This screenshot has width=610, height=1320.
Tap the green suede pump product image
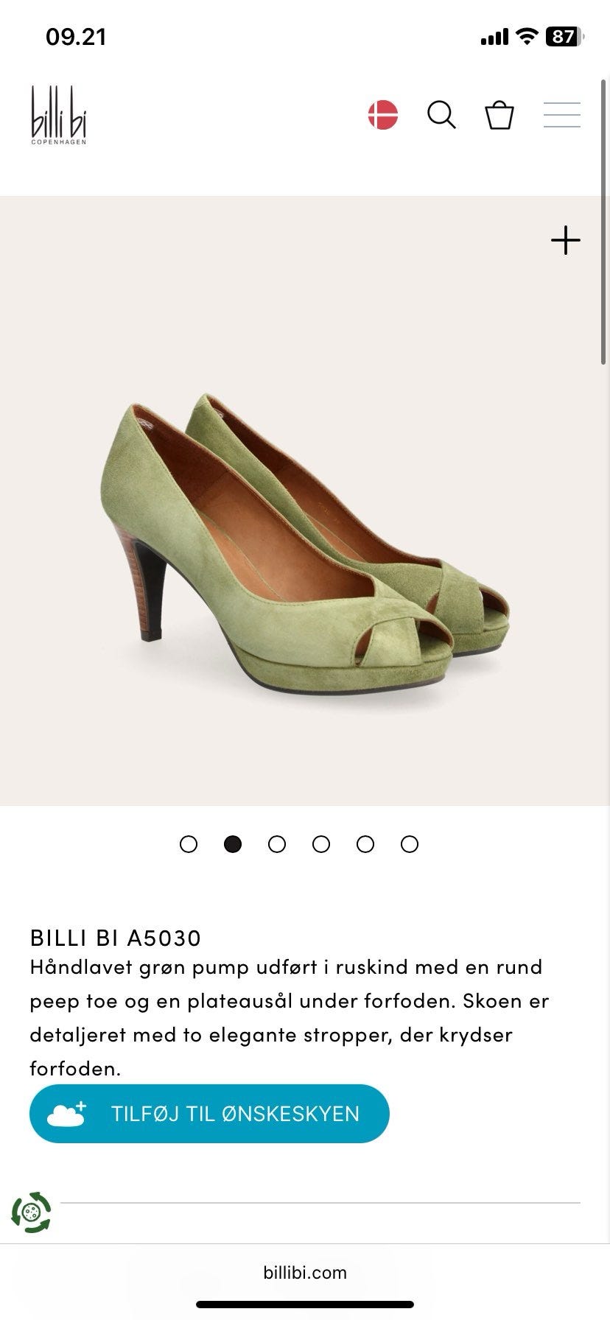[x=305, y=544]
